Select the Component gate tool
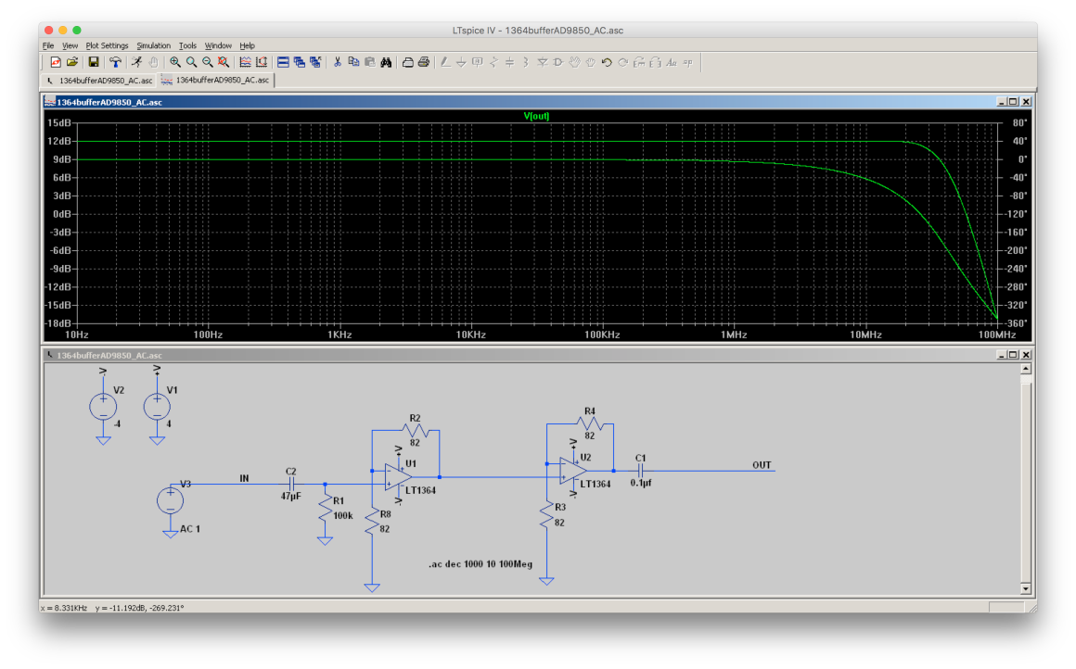 [x=557, y=62]
